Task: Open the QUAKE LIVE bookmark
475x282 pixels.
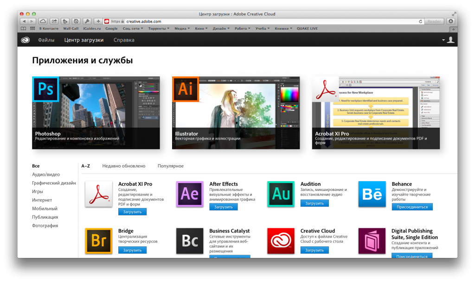Action: pos(307,29)
